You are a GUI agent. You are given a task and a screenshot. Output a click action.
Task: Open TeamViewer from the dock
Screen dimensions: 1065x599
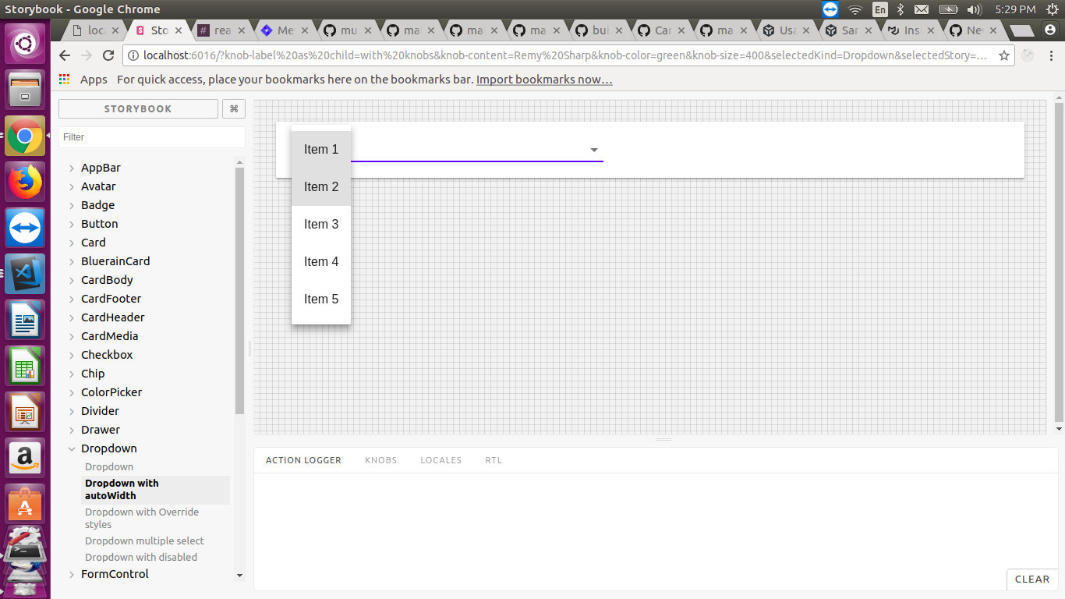pos(25,228)
